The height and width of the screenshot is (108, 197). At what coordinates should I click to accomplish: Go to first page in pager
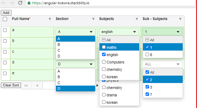[26, 86]
